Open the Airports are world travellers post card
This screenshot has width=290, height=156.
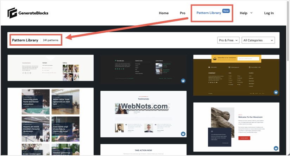pos(36,129)
